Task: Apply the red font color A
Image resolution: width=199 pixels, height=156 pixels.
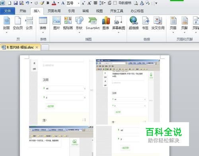Action: coord(54,3)
